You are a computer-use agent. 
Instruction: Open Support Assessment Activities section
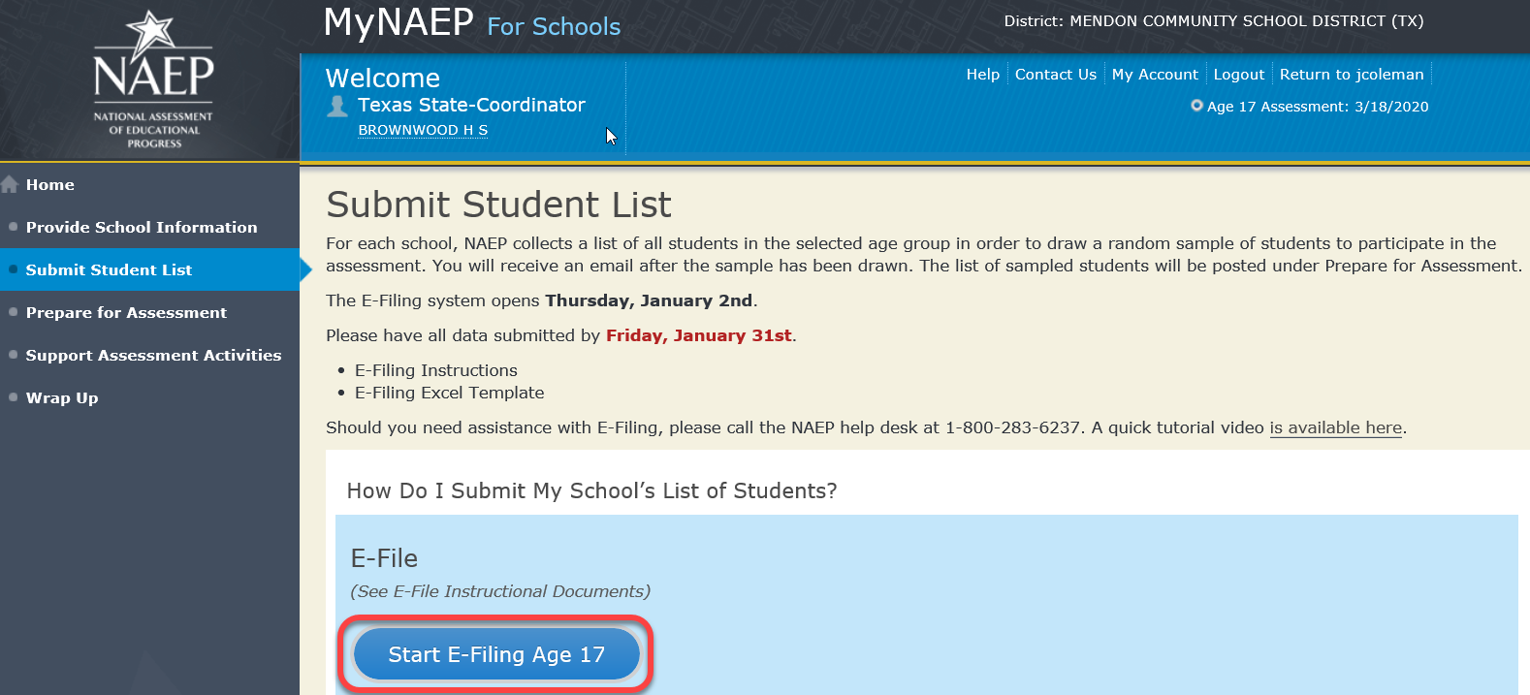point(153,355)
